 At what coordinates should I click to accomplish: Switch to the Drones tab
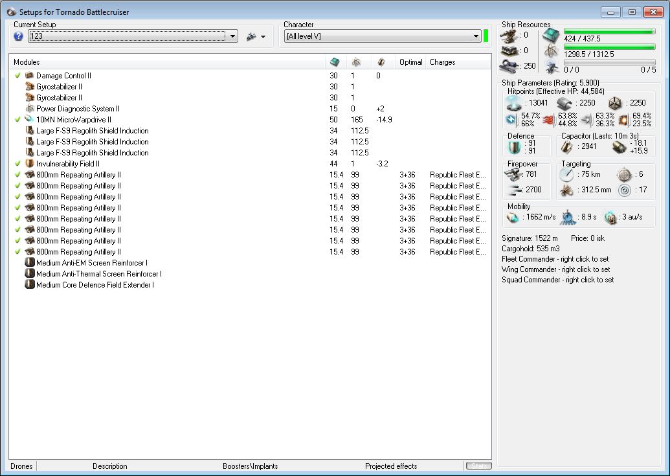pyautogui.click(x=21, y=466)
